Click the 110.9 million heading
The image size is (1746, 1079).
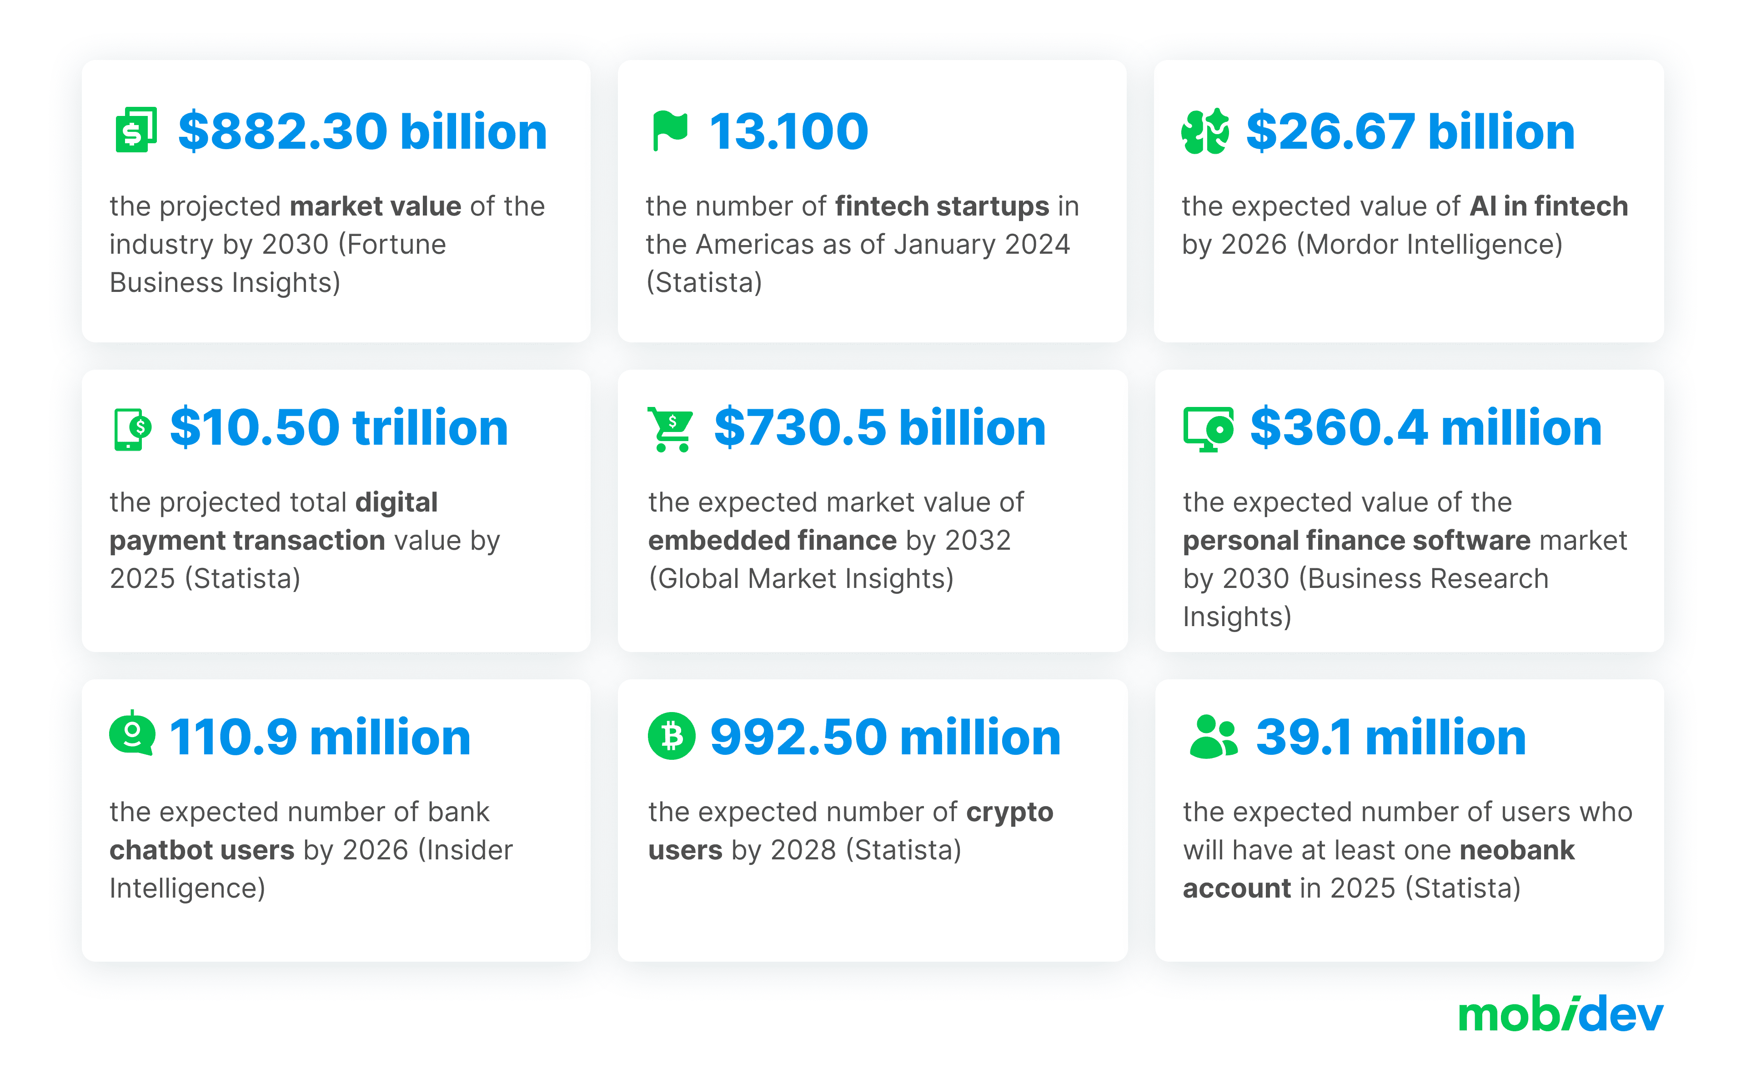pos(320,737)
